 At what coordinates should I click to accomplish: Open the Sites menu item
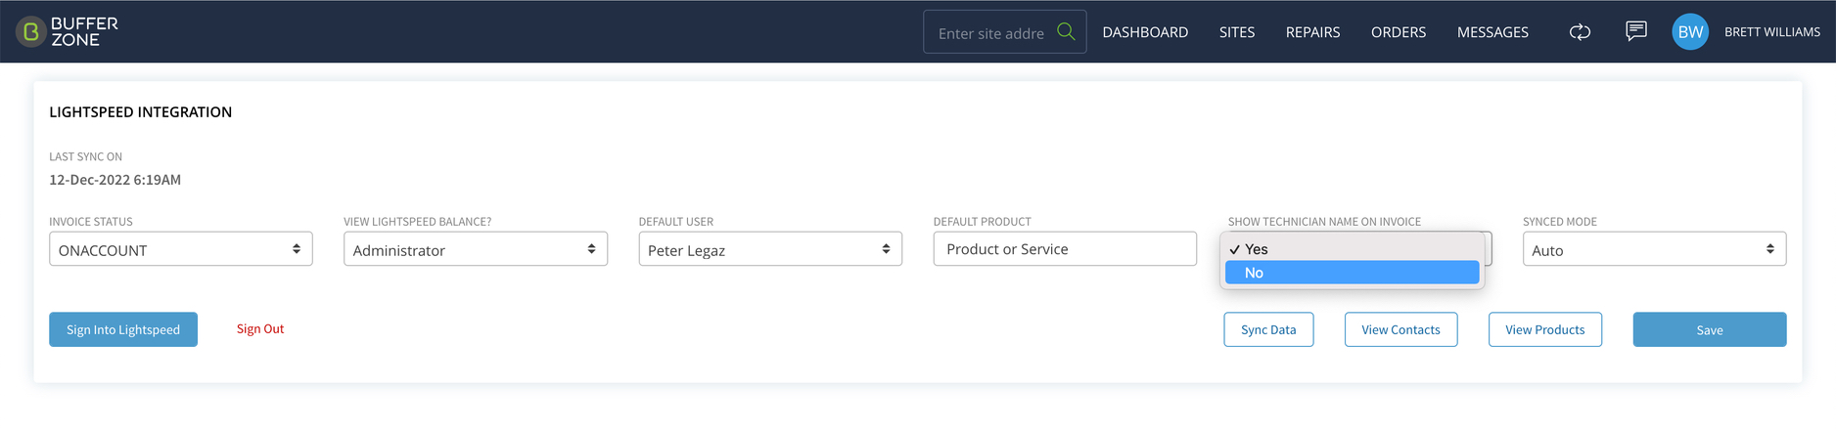point(1237,32)
